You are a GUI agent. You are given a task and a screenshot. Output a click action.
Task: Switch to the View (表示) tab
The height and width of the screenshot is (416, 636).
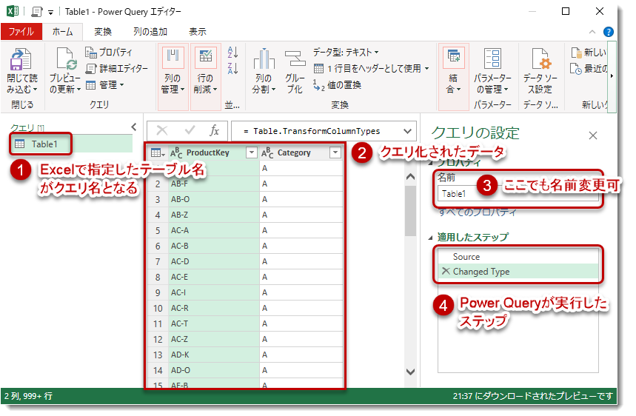198,32
